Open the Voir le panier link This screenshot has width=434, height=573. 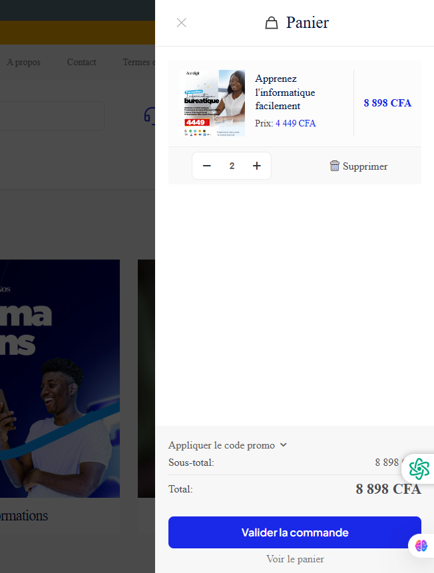coord(295,559)
